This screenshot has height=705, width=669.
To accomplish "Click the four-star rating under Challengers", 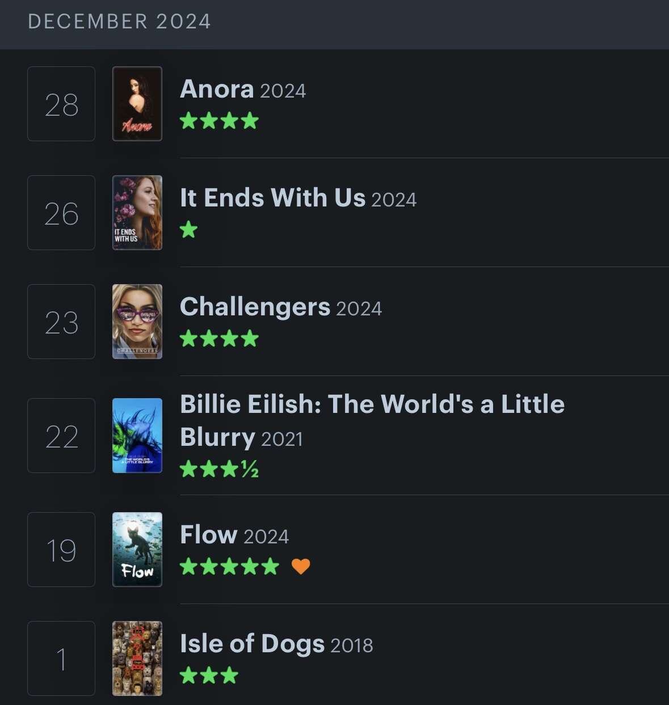I will [x=219, y=339].
